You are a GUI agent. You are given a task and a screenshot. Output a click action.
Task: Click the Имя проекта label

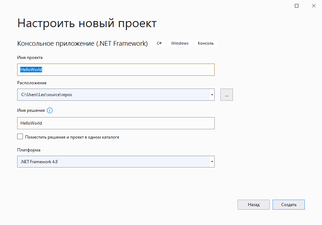(x=30, y=57)
